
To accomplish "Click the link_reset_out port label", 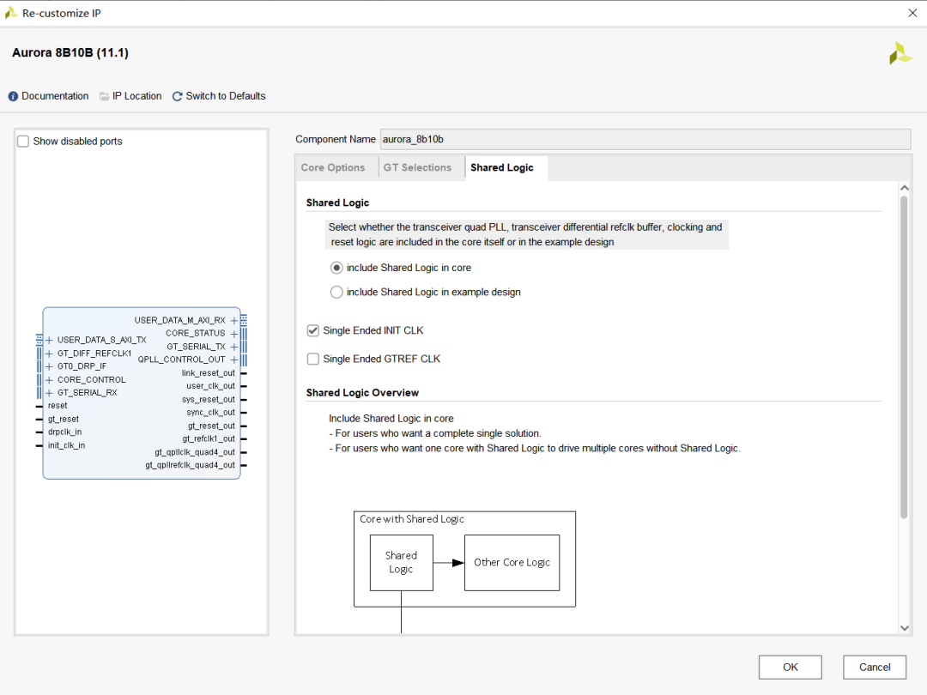I will tap(208, 373).
